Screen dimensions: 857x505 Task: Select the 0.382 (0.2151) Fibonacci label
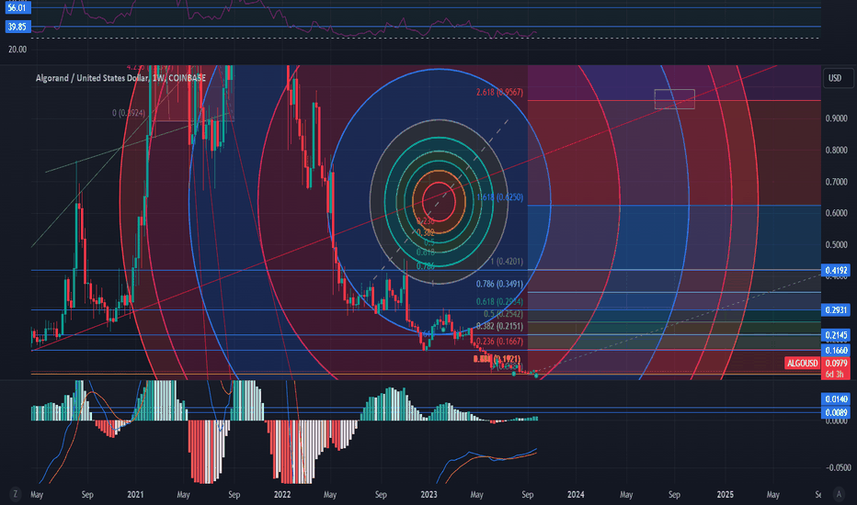tap(499, 326)
